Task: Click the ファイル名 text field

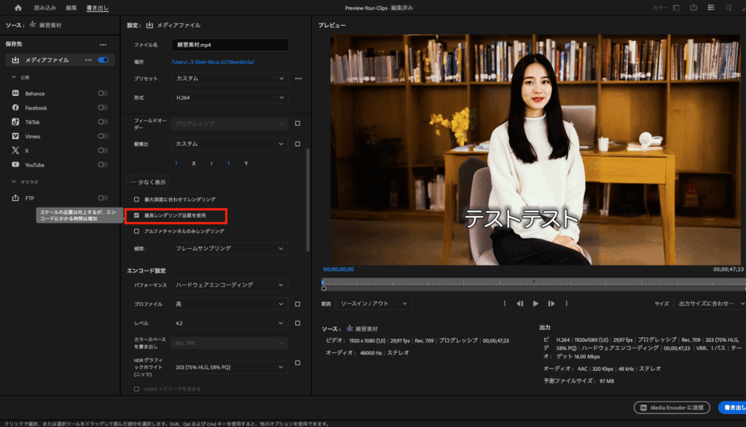Action: (230, 45)
